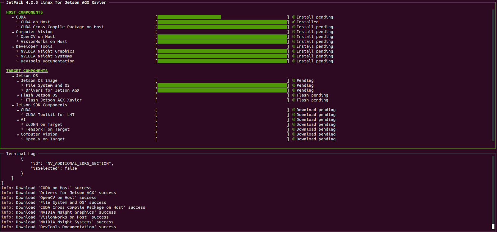Click the NV_ADDTIONAL_SDKS_SECTION id line
Screen dimensions: 497x232
tap(72, 163)
